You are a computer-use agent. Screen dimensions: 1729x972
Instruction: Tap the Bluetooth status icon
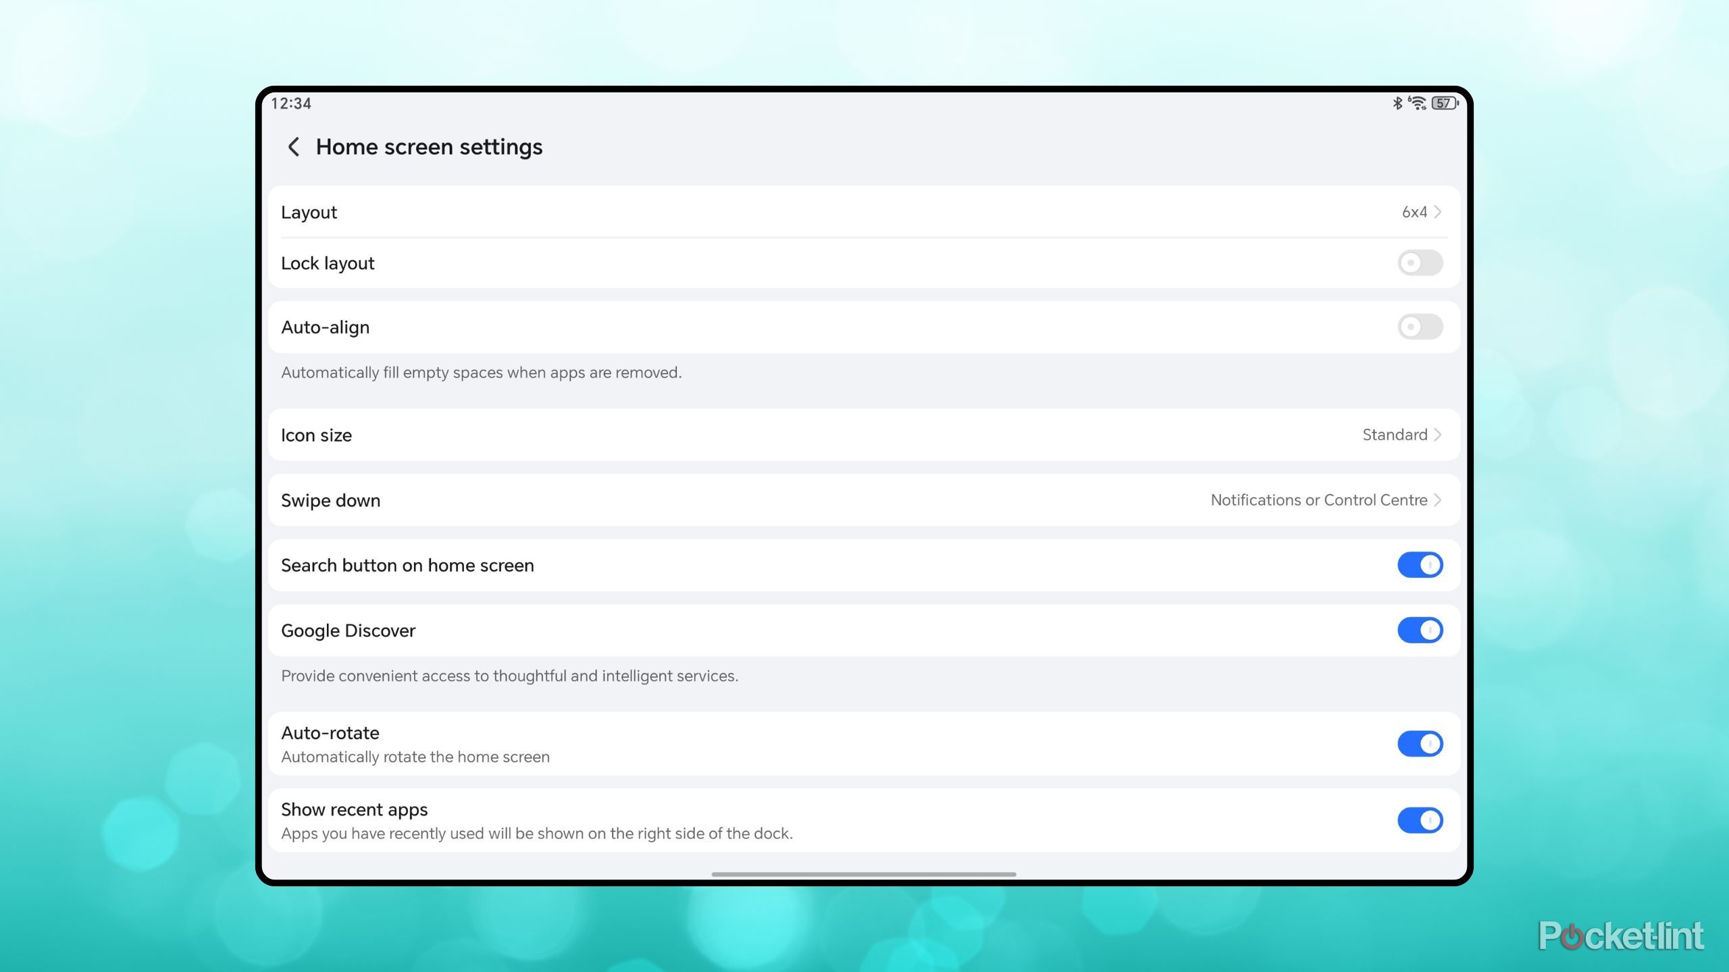(1397, 103)
